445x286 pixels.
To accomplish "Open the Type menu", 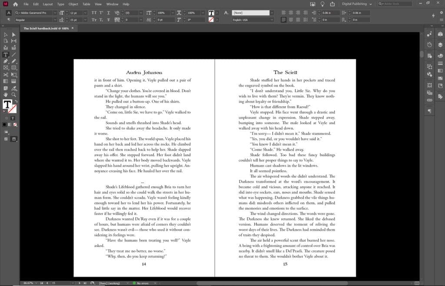I will point(60,4).
